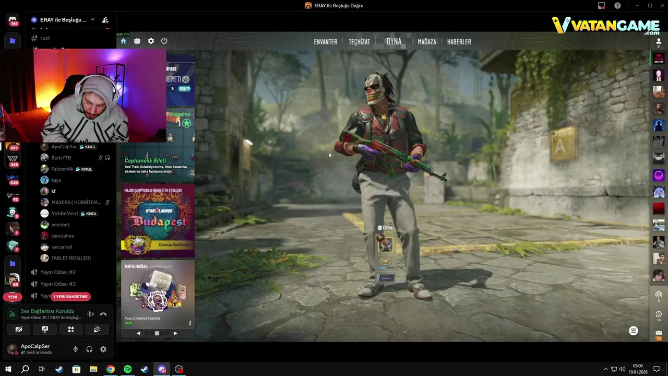Select the current carousel page indicator
The image size is (668, 376).
pyautogui.click(x=157, y=333)
